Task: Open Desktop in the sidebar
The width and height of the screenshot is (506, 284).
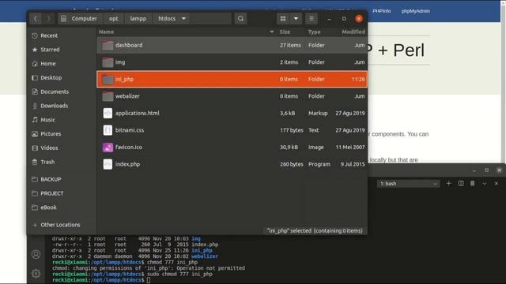Action: pyautogui.click(x=51, y=77)
